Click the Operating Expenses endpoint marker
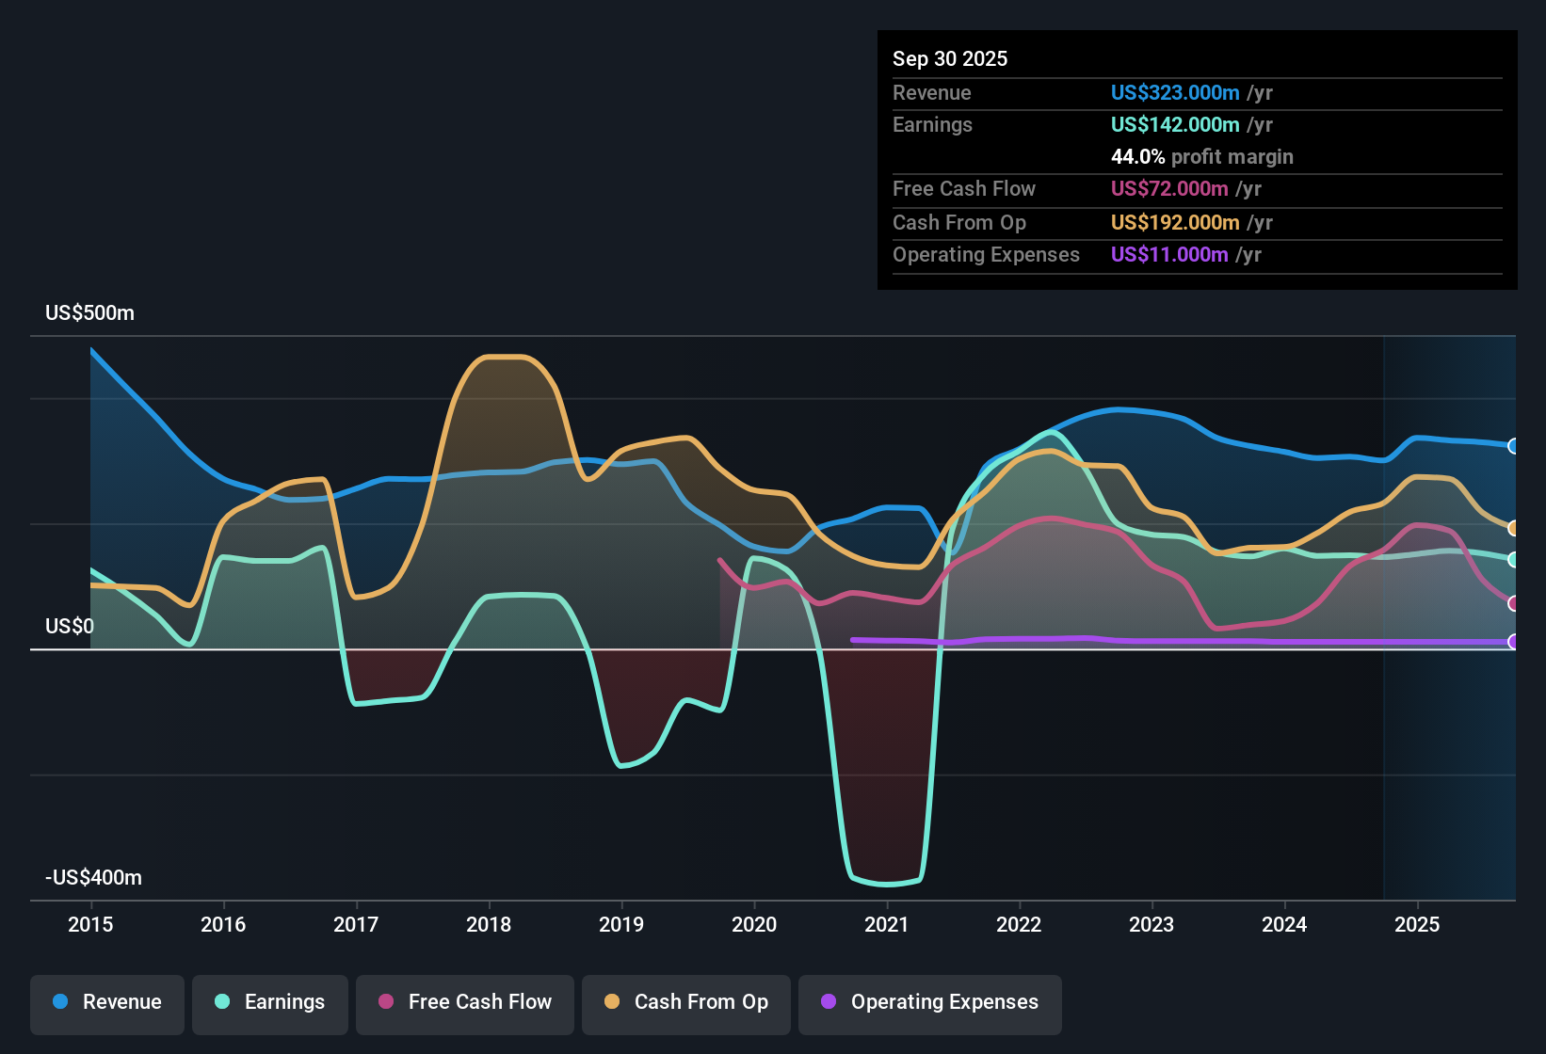The height and width of the screenshot is (1054, 1546). point(1513,643)
